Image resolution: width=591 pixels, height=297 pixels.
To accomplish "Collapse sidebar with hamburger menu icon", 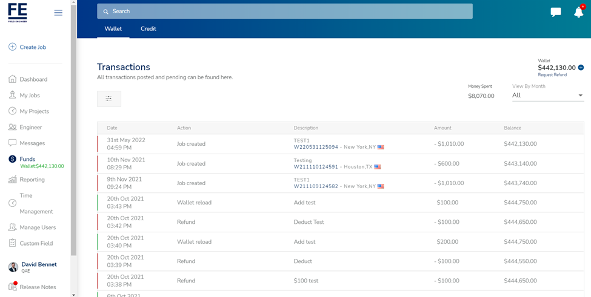I will [58, 13].
